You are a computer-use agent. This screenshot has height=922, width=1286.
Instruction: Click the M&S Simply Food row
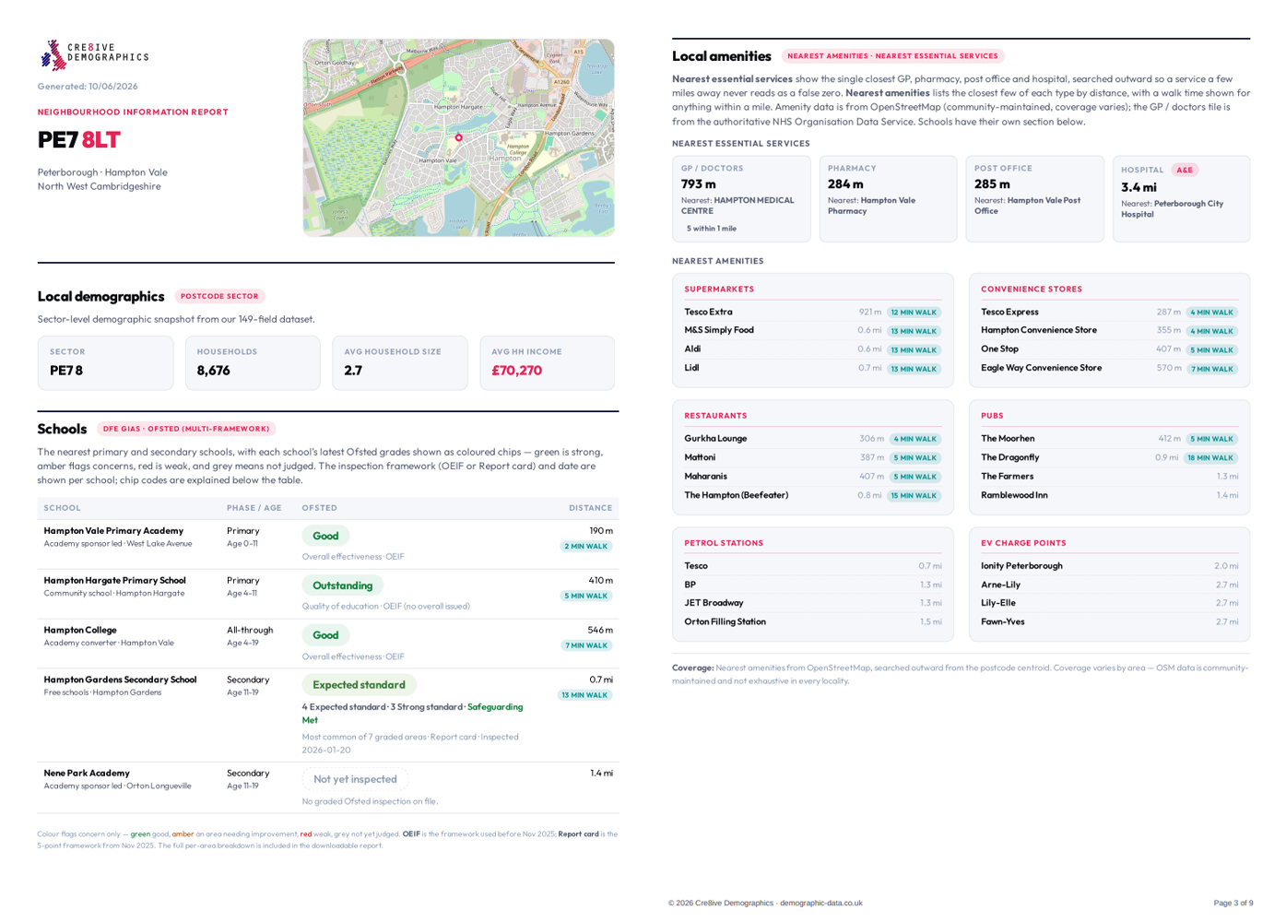point(813,331)
